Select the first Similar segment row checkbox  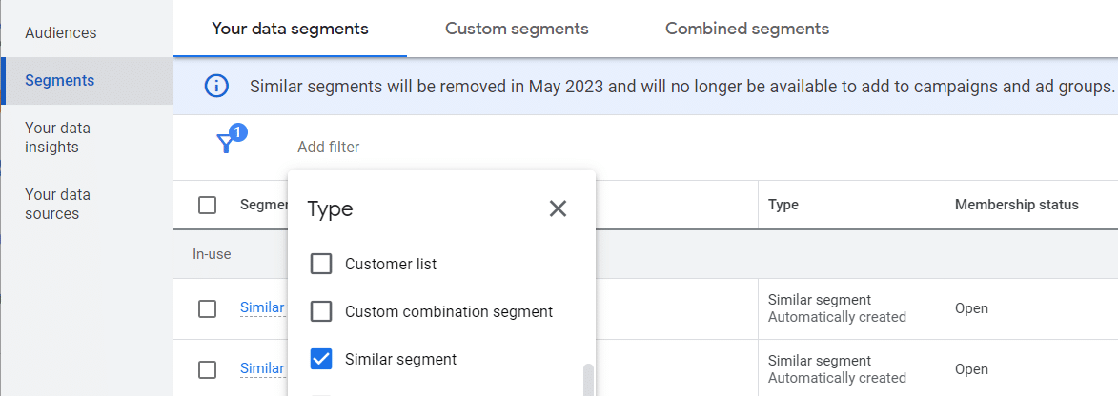click(207, 308)
